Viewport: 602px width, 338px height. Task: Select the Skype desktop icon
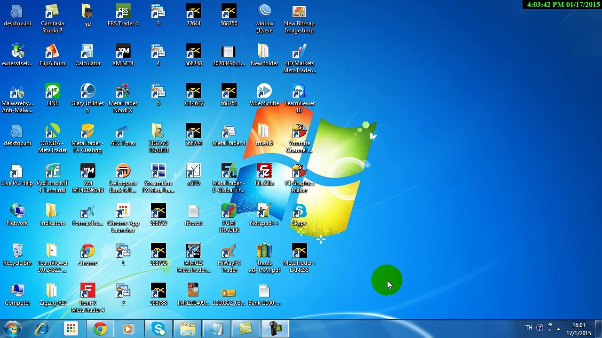(299, 215)
